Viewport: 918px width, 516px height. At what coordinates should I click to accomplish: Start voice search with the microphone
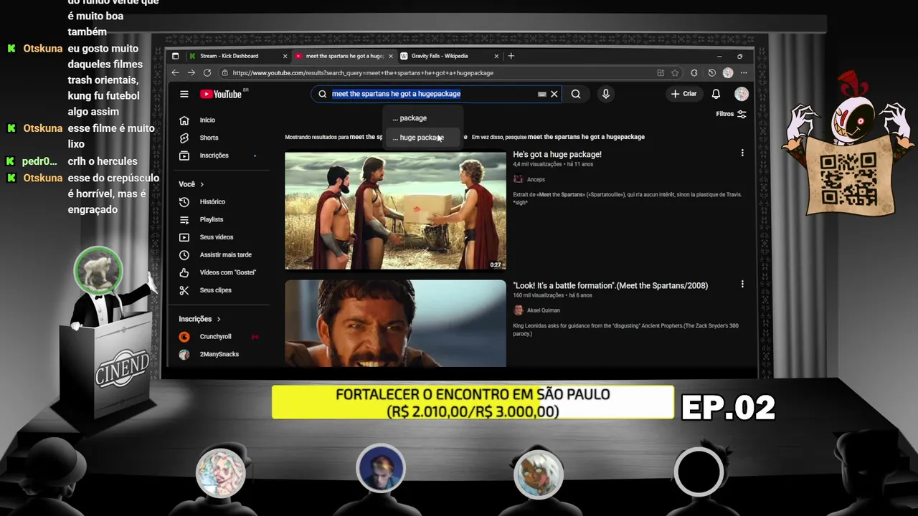click(606, 94)
